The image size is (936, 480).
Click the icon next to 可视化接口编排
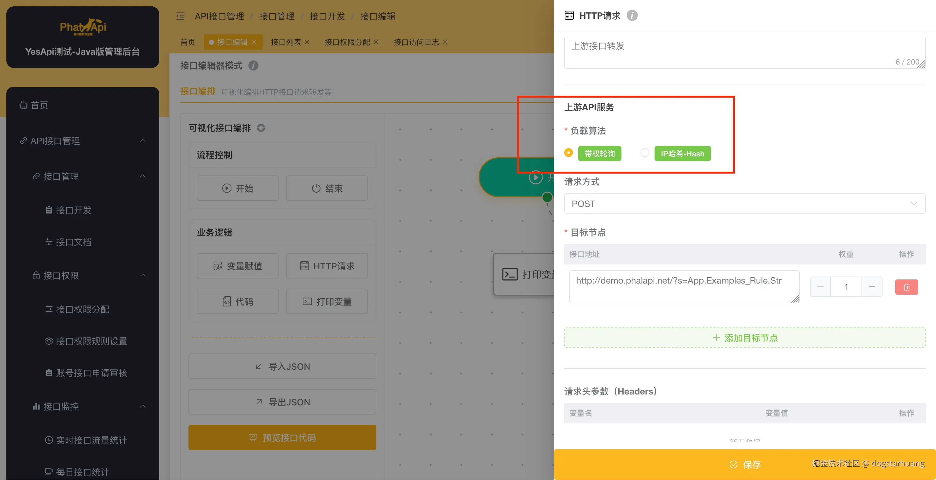click(x=261, y=128)
